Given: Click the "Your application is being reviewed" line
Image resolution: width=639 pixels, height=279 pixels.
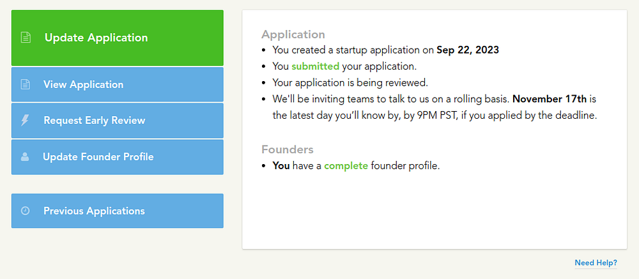Looking at the screenshot, I should 350,82.
